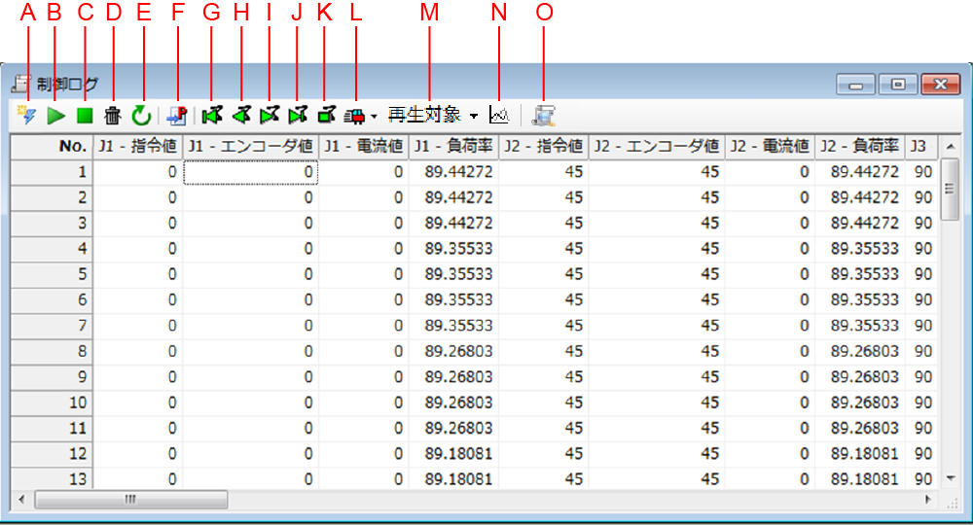Image resolution: width=973 pixels, height=525 pixels.
Task: Clear the log with the trash can icon
Action: click(113, 116)
